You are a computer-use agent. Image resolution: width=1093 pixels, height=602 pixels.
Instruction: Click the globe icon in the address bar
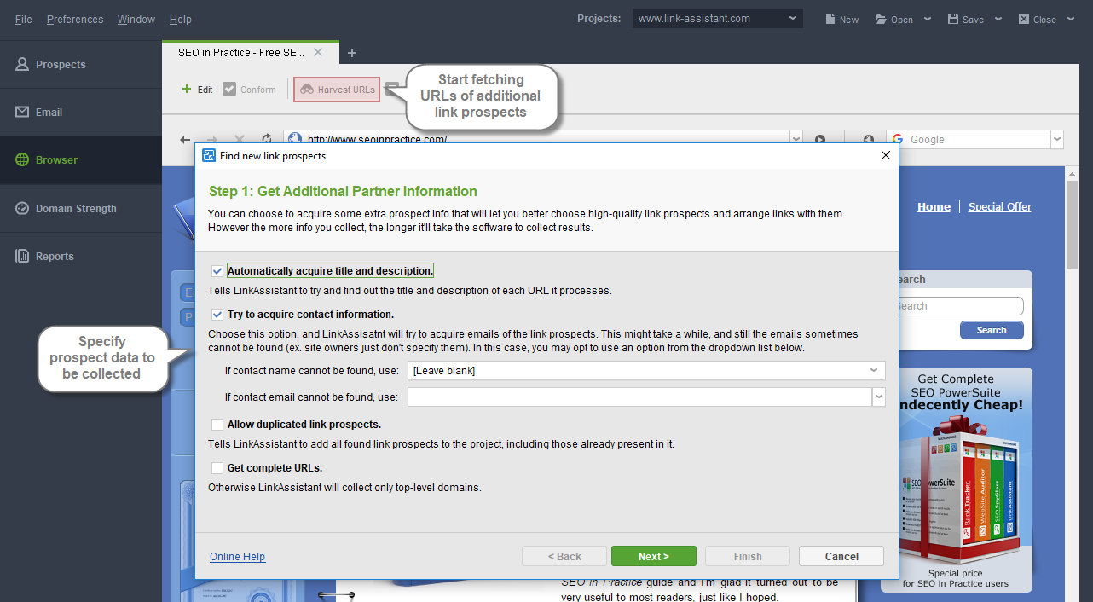point(295,139)
